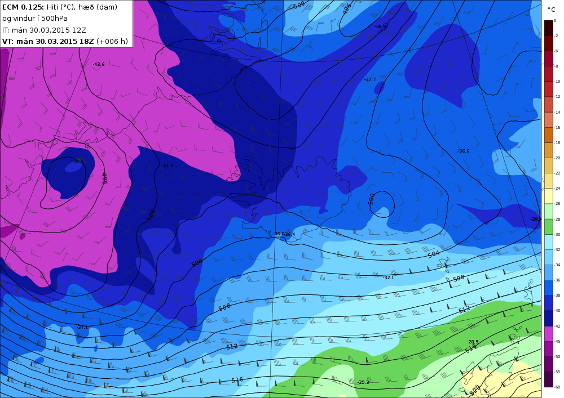Select the magenta legend swatch between -42 and -45
This screenshot has height=398, width=564.
point(549,334)
